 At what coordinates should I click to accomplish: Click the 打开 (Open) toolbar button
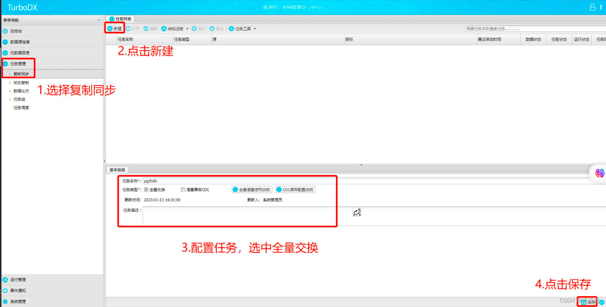click(x=133, y=29)
